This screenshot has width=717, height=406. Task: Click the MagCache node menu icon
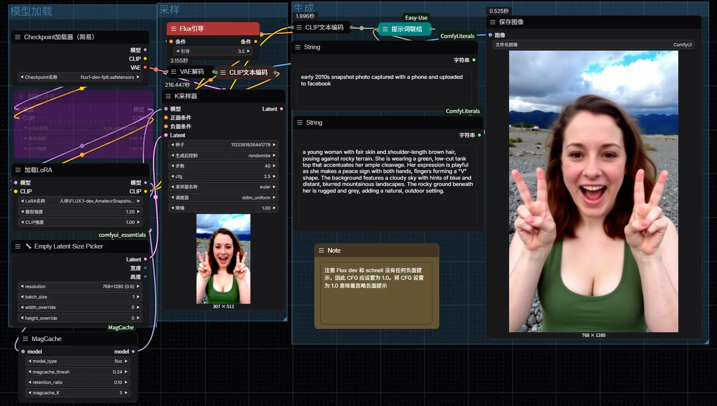[25, 339]
